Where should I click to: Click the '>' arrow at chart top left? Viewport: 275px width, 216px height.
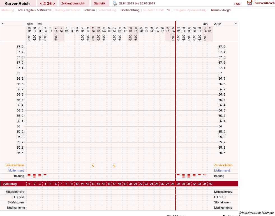tap(2, 23)
